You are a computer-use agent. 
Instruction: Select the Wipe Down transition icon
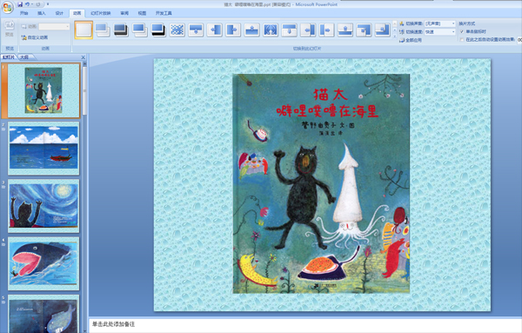(x=196, y=30)
